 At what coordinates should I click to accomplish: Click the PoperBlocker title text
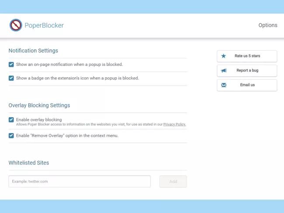pos(44,25)
